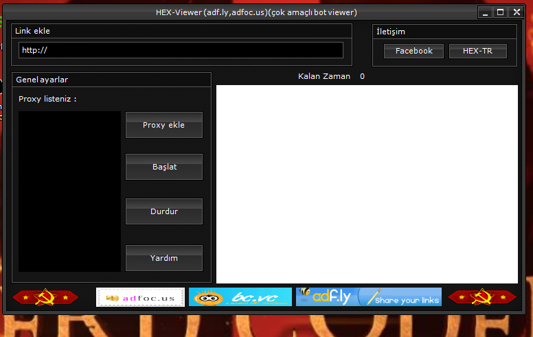The image size is (533, 337).
Task: Focus the http:// link input field
Action: (181, 50)
